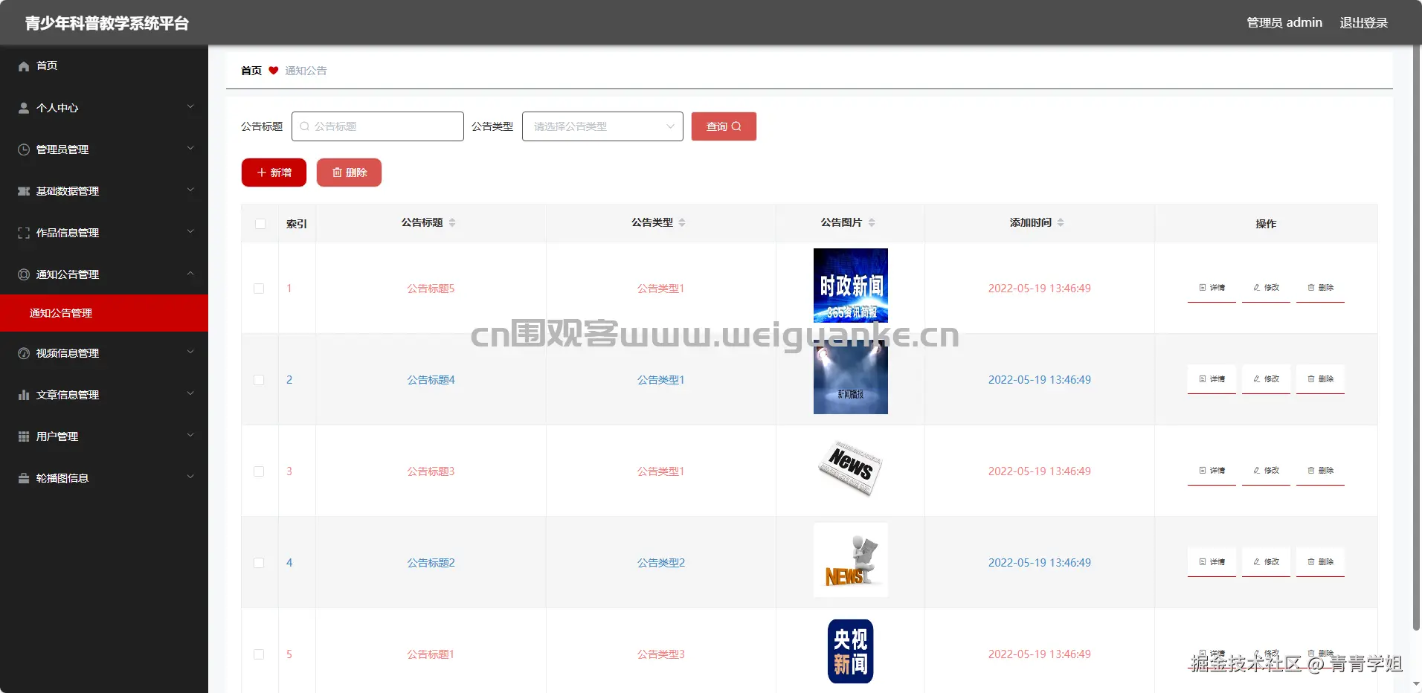The image size is (1422, 693).
Task: Click the grid icon for 用户管理
Action: click(x=24, y=436)
